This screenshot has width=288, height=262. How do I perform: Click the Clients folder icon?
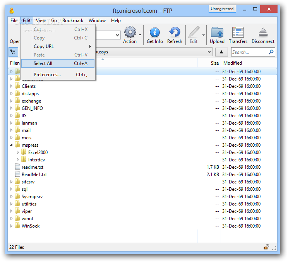(x=17, y=86)
